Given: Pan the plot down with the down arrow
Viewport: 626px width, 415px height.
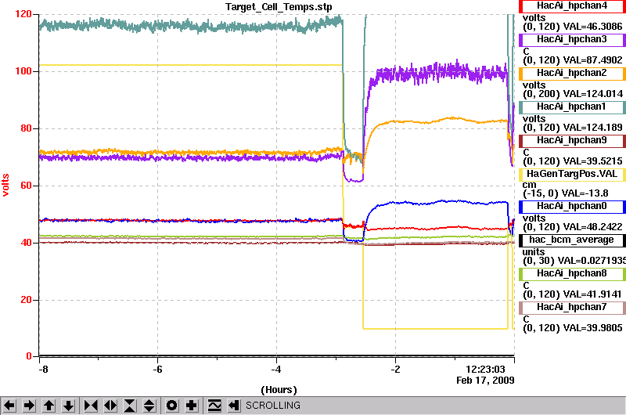Looking at the screenshot, I should 68,406.
